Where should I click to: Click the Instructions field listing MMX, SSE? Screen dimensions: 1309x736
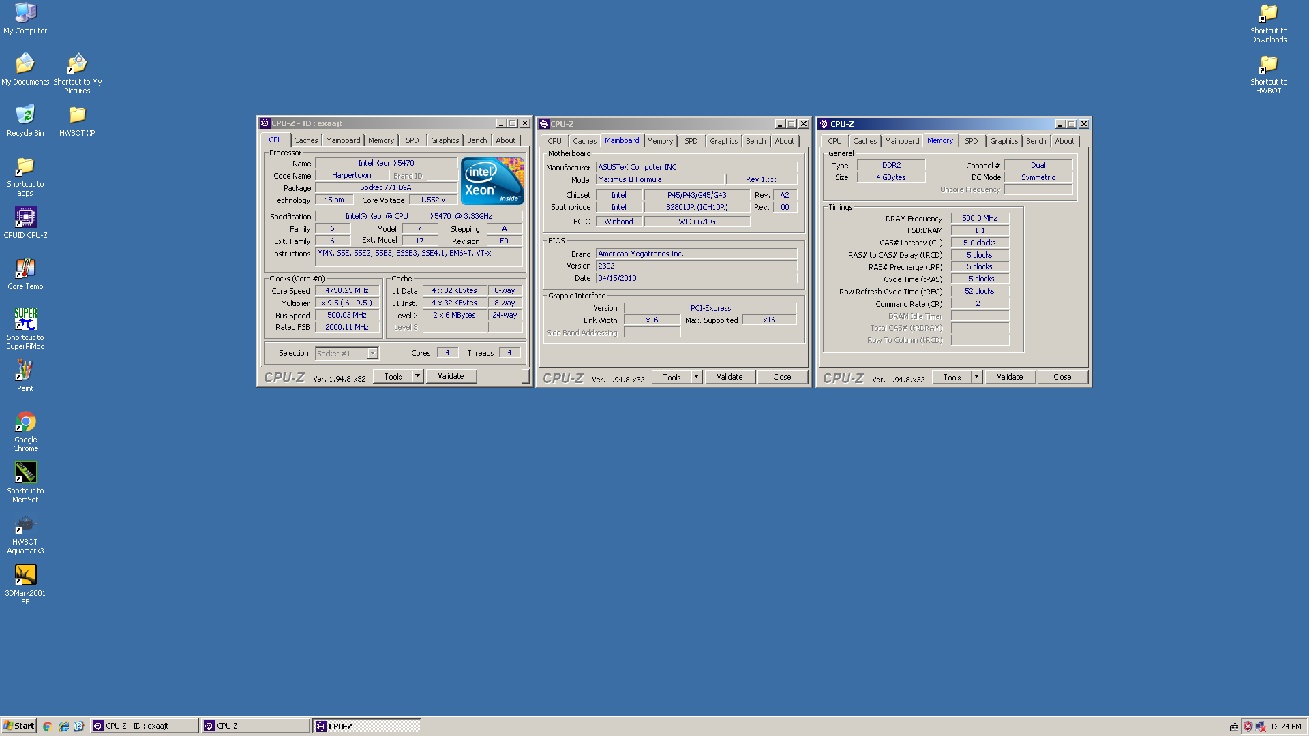[419, 258]
